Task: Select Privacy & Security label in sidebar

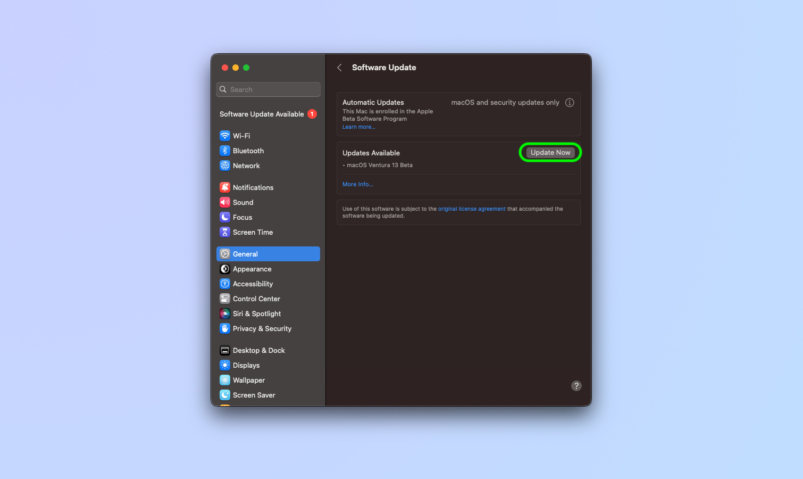Action: pos(262,328)
